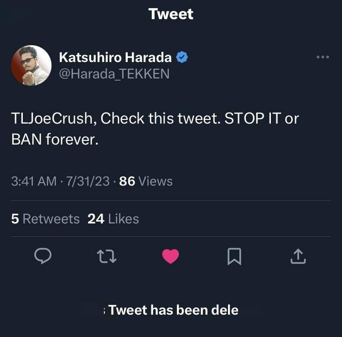The width and height of the screenshot is (342, 337).
Task: Open the Katsuhiro Harada display name
Action: tap(115, 58)
